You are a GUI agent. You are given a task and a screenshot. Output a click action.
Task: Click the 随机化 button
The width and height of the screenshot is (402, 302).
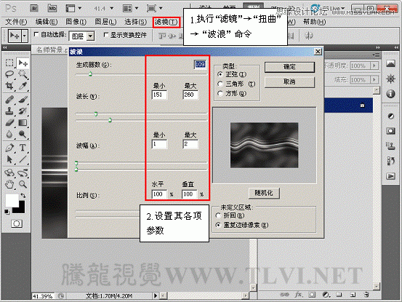[x=264, y=193]
